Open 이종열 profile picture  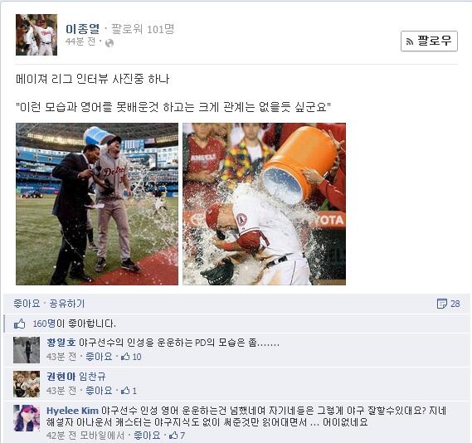pyautogui.click(x=36, y=35)
